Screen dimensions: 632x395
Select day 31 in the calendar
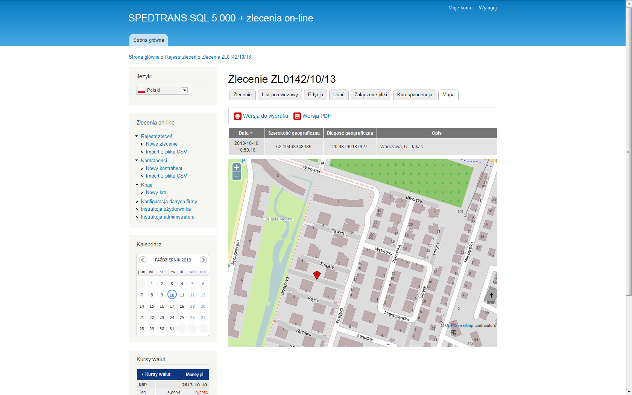[172, 329]
